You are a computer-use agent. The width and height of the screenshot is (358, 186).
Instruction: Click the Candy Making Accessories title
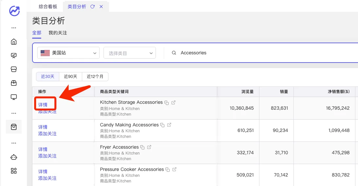(129, 125)
